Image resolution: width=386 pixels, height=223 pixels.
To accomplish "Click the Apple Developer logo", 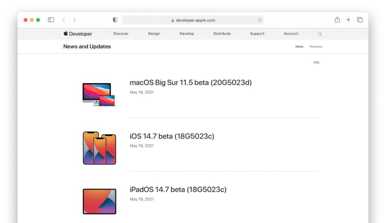I will 78,33.
